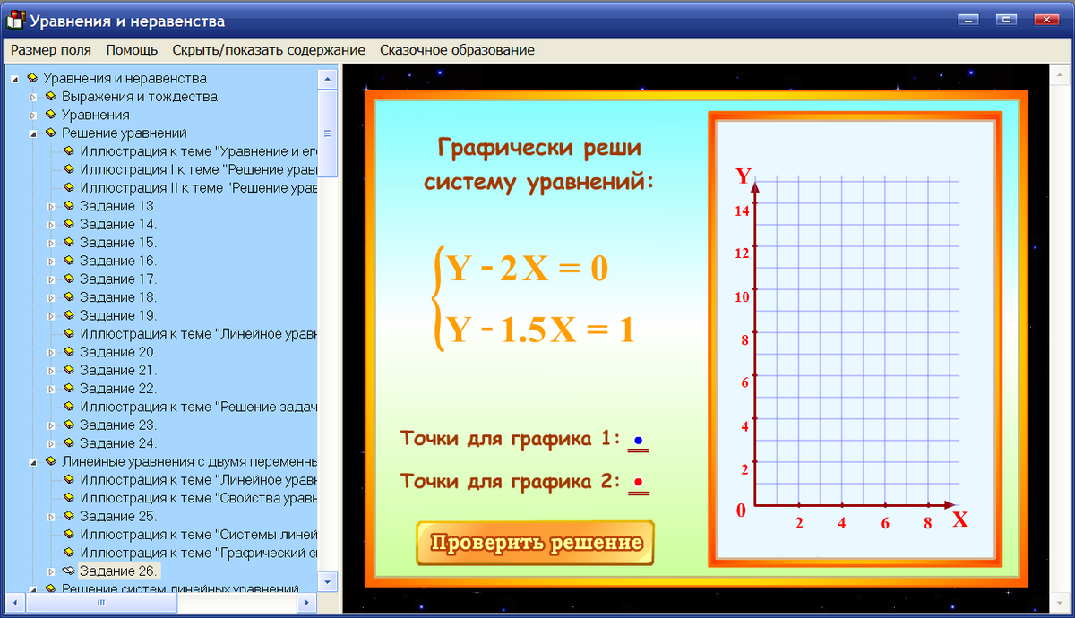1075x618 pixels.
Task: Open the "Помощь" menu
Action: 131,50
